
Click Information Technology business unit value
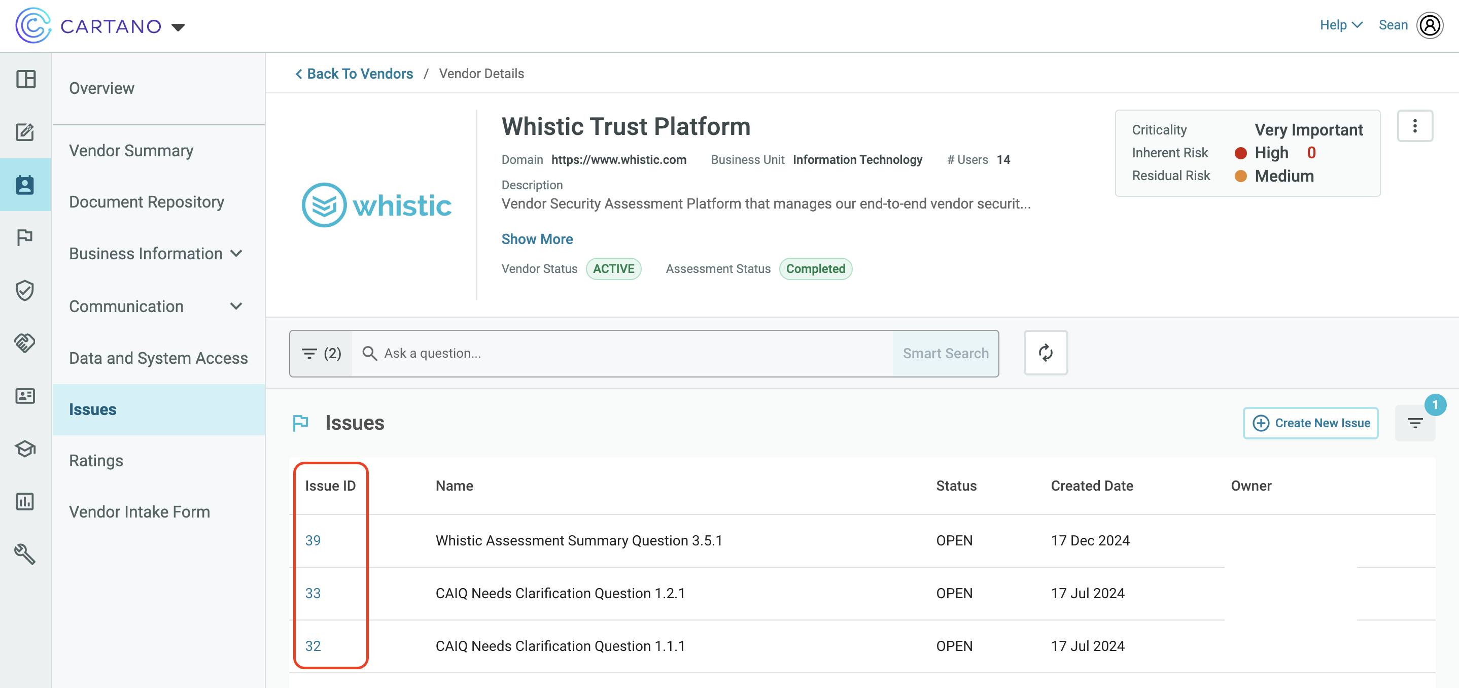coord(857,160)
